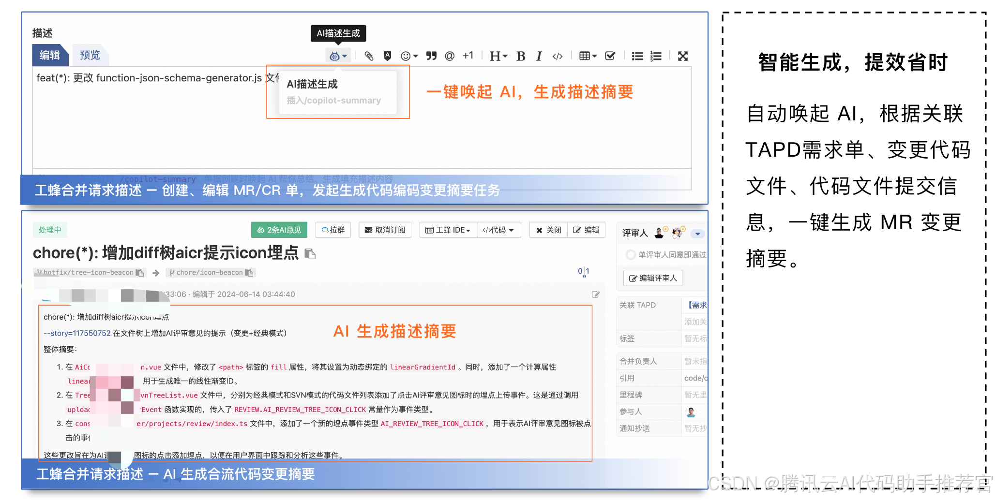Open the AI description generator icon

338,56
